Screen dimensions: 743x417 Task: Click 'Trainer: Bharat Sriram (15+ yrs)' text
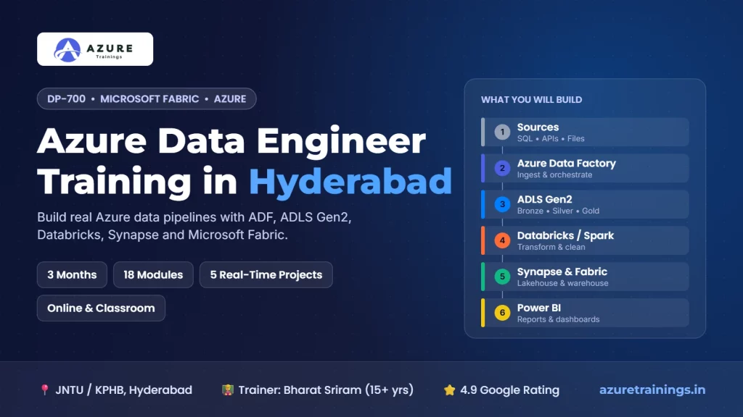click(326, 390)
